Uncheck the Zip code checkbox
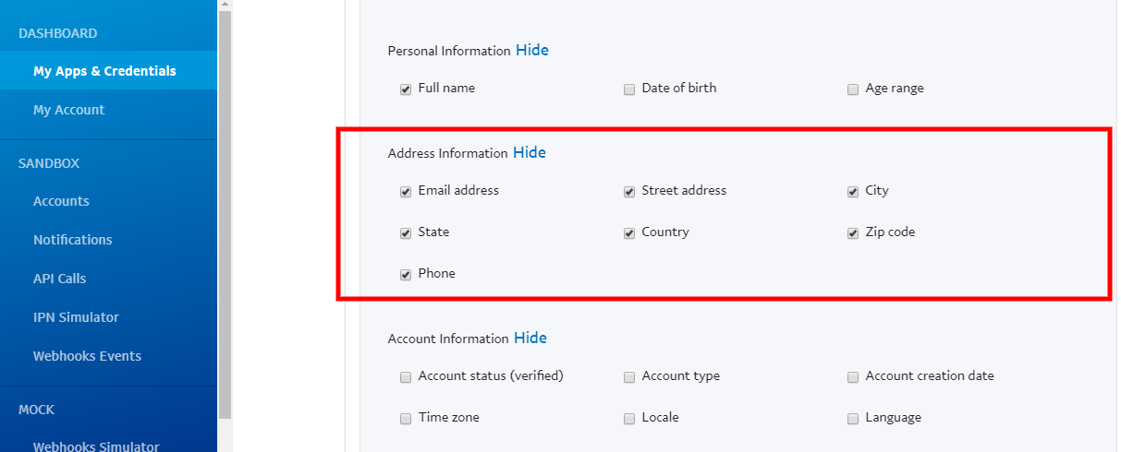The image size is (1121, 452). coord(853,233)
